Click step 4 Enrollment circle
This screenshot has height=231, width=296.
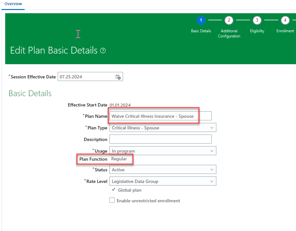pos(285,20)
